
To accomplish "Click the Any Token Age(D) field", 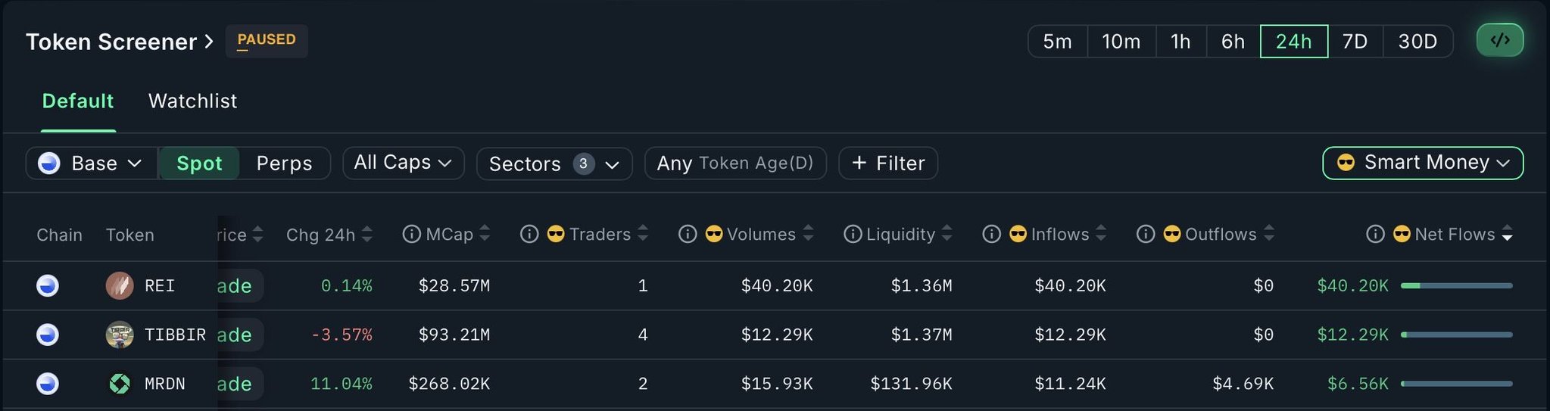I will pos(734,163).
